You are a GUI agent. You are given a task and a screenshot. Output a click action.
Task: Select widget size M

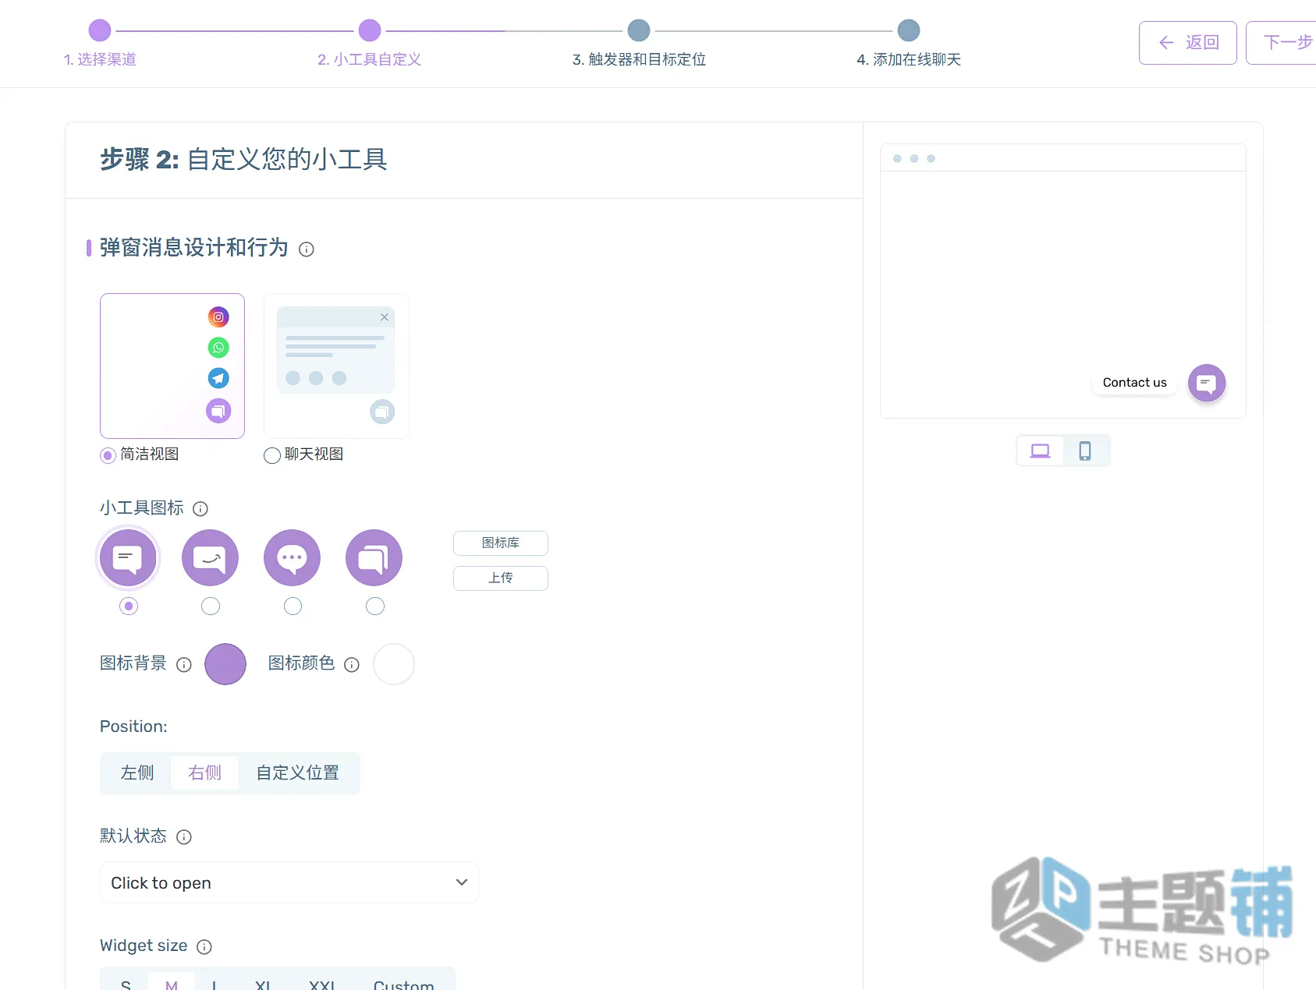click(x=172, y=982)
